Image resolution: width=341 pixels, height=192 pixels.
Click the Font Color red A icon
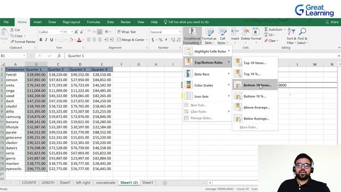pos(79,40)
